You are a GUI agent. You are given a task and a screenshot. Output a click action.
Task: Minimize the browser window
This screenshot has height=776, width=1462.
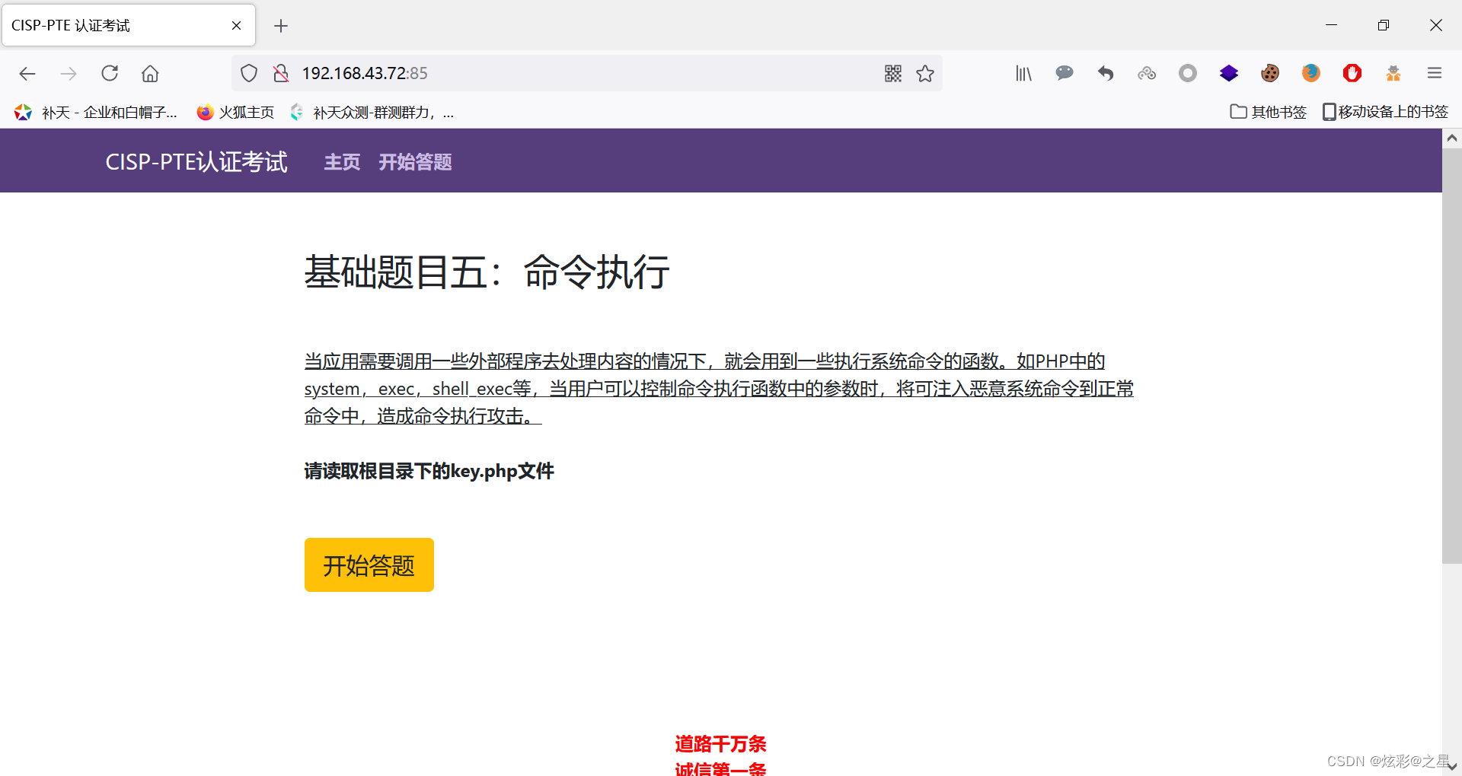click(1331, 25)
